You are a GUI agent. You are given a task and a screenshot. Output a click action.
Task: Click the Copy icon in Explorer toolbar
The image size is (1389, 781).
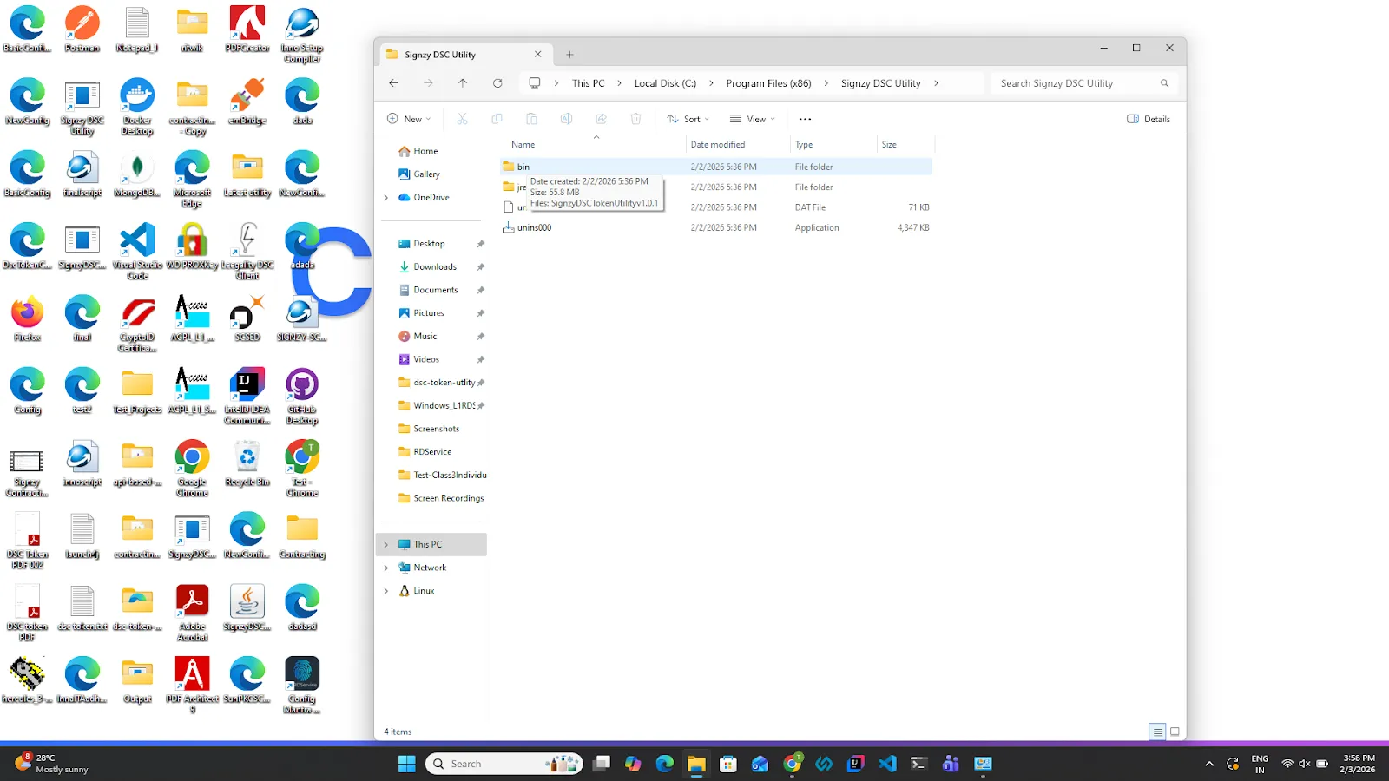pyautogui.click(x=497, y=119)
